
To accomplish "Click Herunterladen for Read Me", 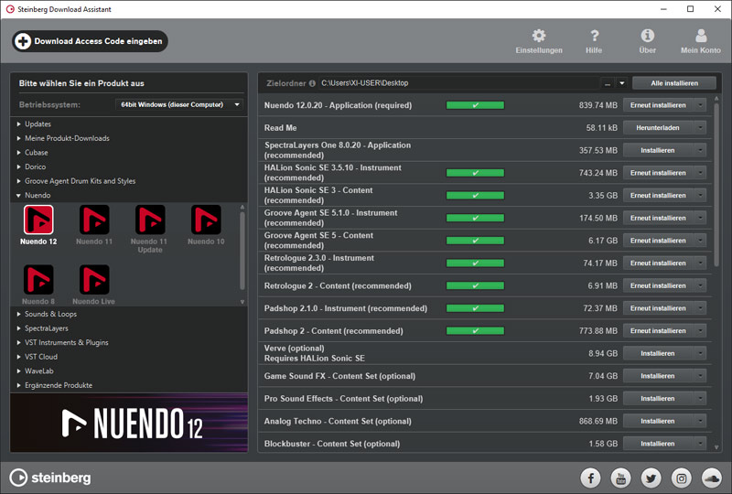I will point(658,127).
